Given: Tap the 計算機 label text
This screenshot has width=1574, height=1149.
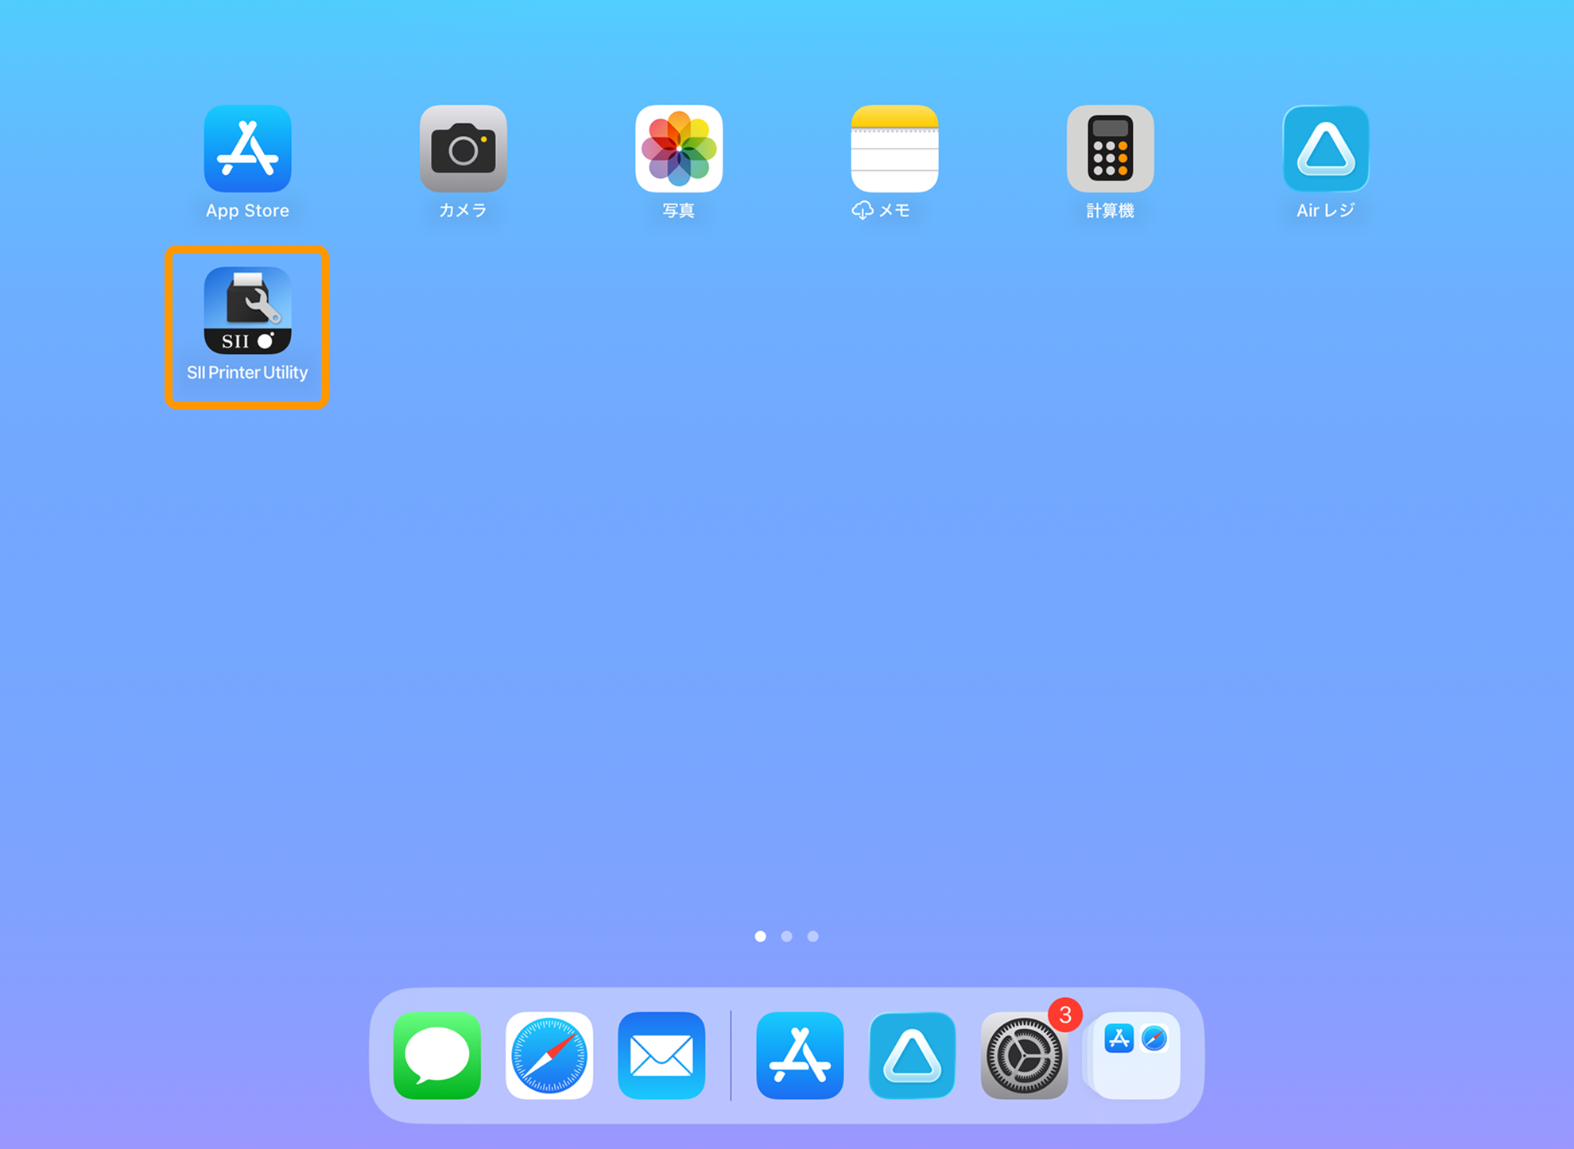Looking at the screenshot, I should tap(1111, 211).
